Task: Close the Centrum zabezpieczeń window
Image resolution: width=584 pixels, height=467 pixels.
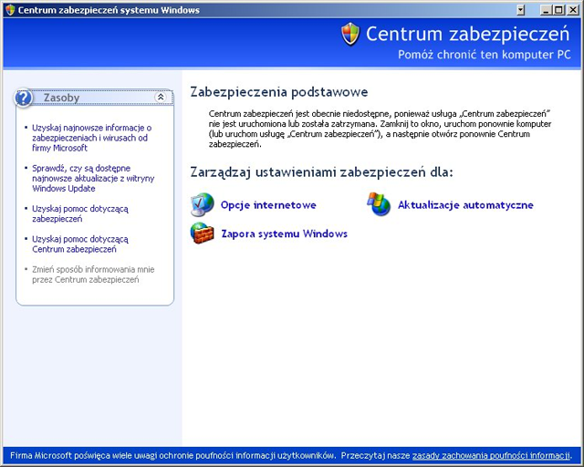Action: pos(572,10)
